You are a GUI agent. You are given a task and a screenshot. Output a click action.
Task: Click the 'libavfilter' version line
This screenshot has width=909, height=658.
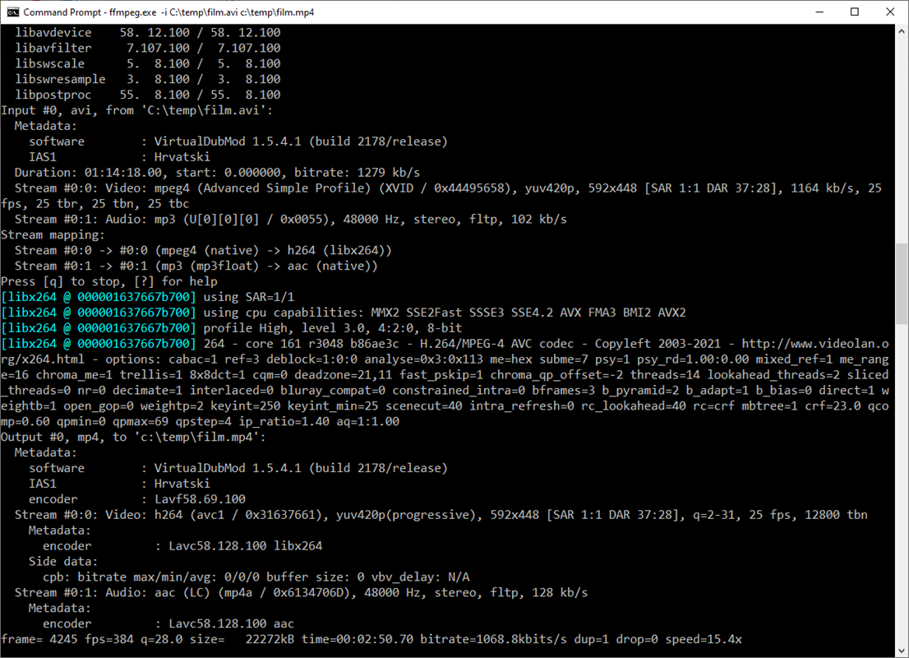pyautogui.click(x=148, y=49)
